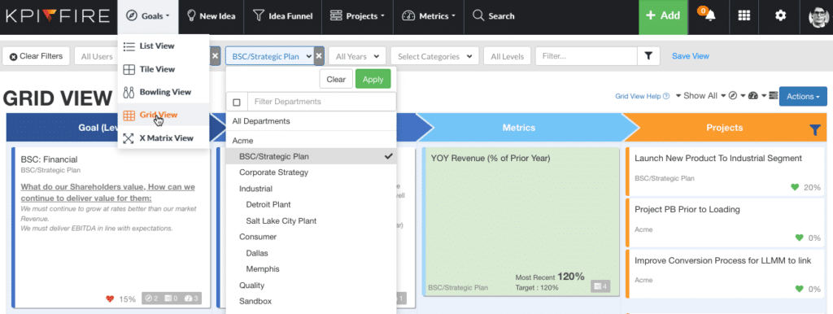Click the Save View link
The image size is (833, 314).
(x=690, y=56)
